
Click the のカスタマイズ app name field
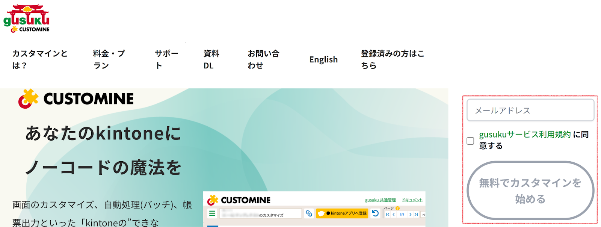pos(260,213)
